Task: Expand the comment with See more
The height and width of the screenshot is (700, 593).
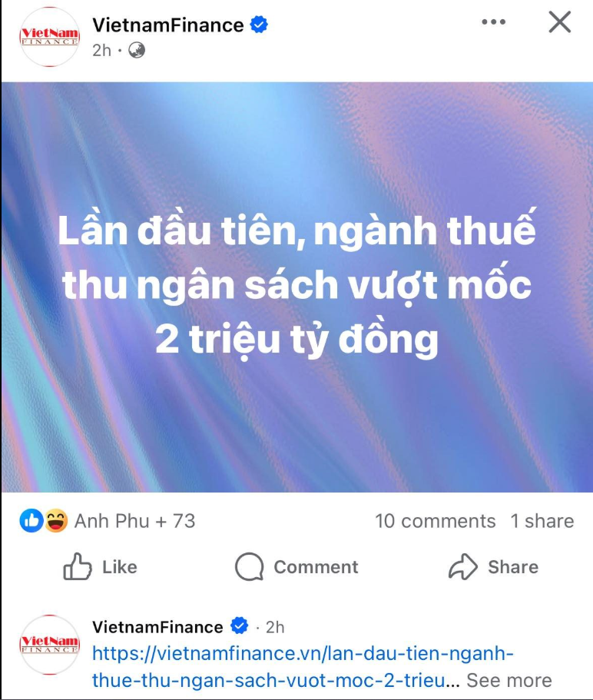Action: [x=509, y=680]
